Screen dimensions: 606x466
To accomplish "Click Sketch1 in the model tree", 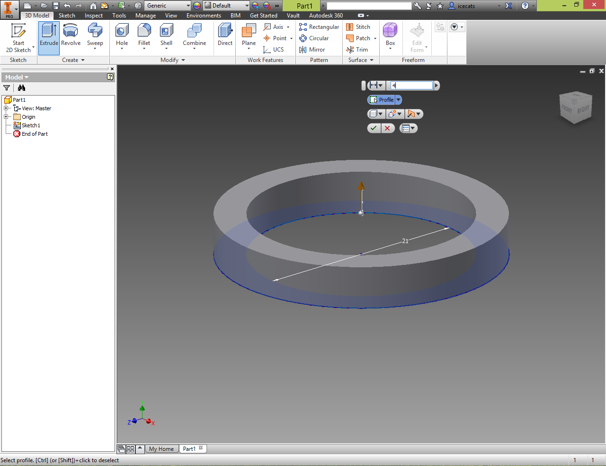I will (31, 125).
